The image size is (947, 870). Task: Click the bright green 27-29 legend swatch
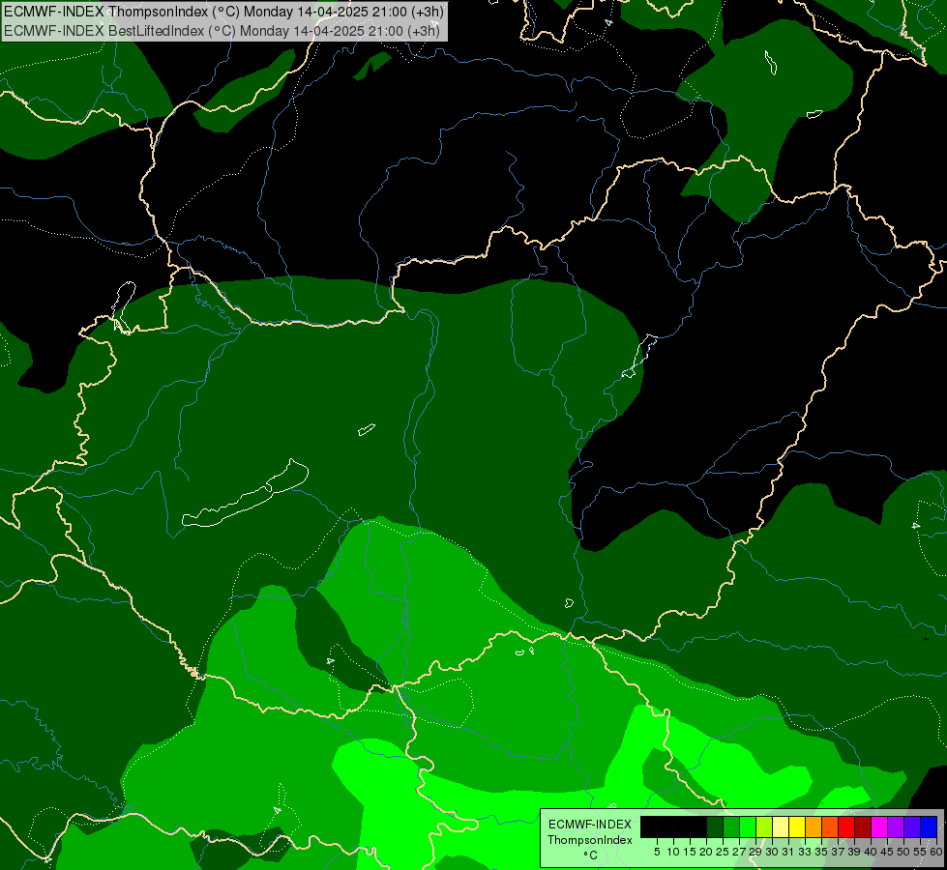(748, 826)
